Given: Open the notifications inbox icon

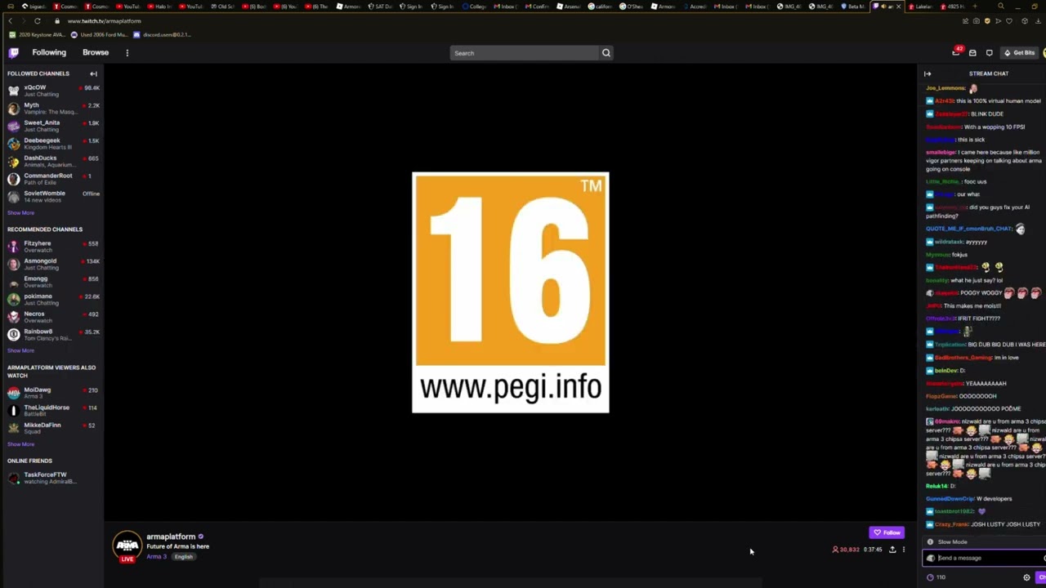Looking at the screenshot, I should [x=972, y=53].
